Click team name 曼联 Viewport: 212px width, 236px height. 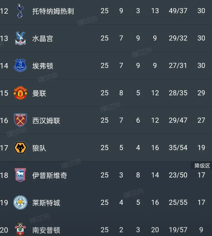pyautogui.click(x=39, y=93)
